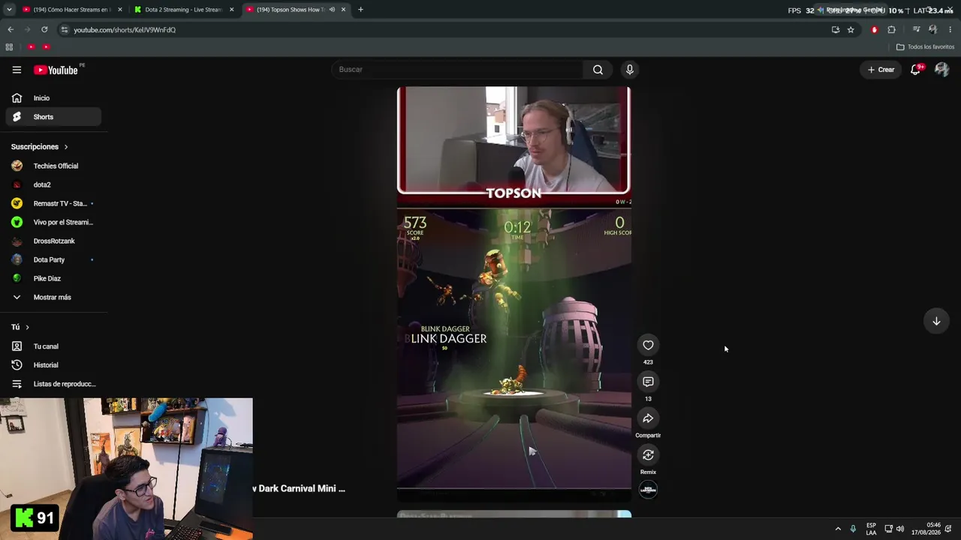Click the address bar URL
The width and height of the screenshot is (961, 540).
pos(125,30)
